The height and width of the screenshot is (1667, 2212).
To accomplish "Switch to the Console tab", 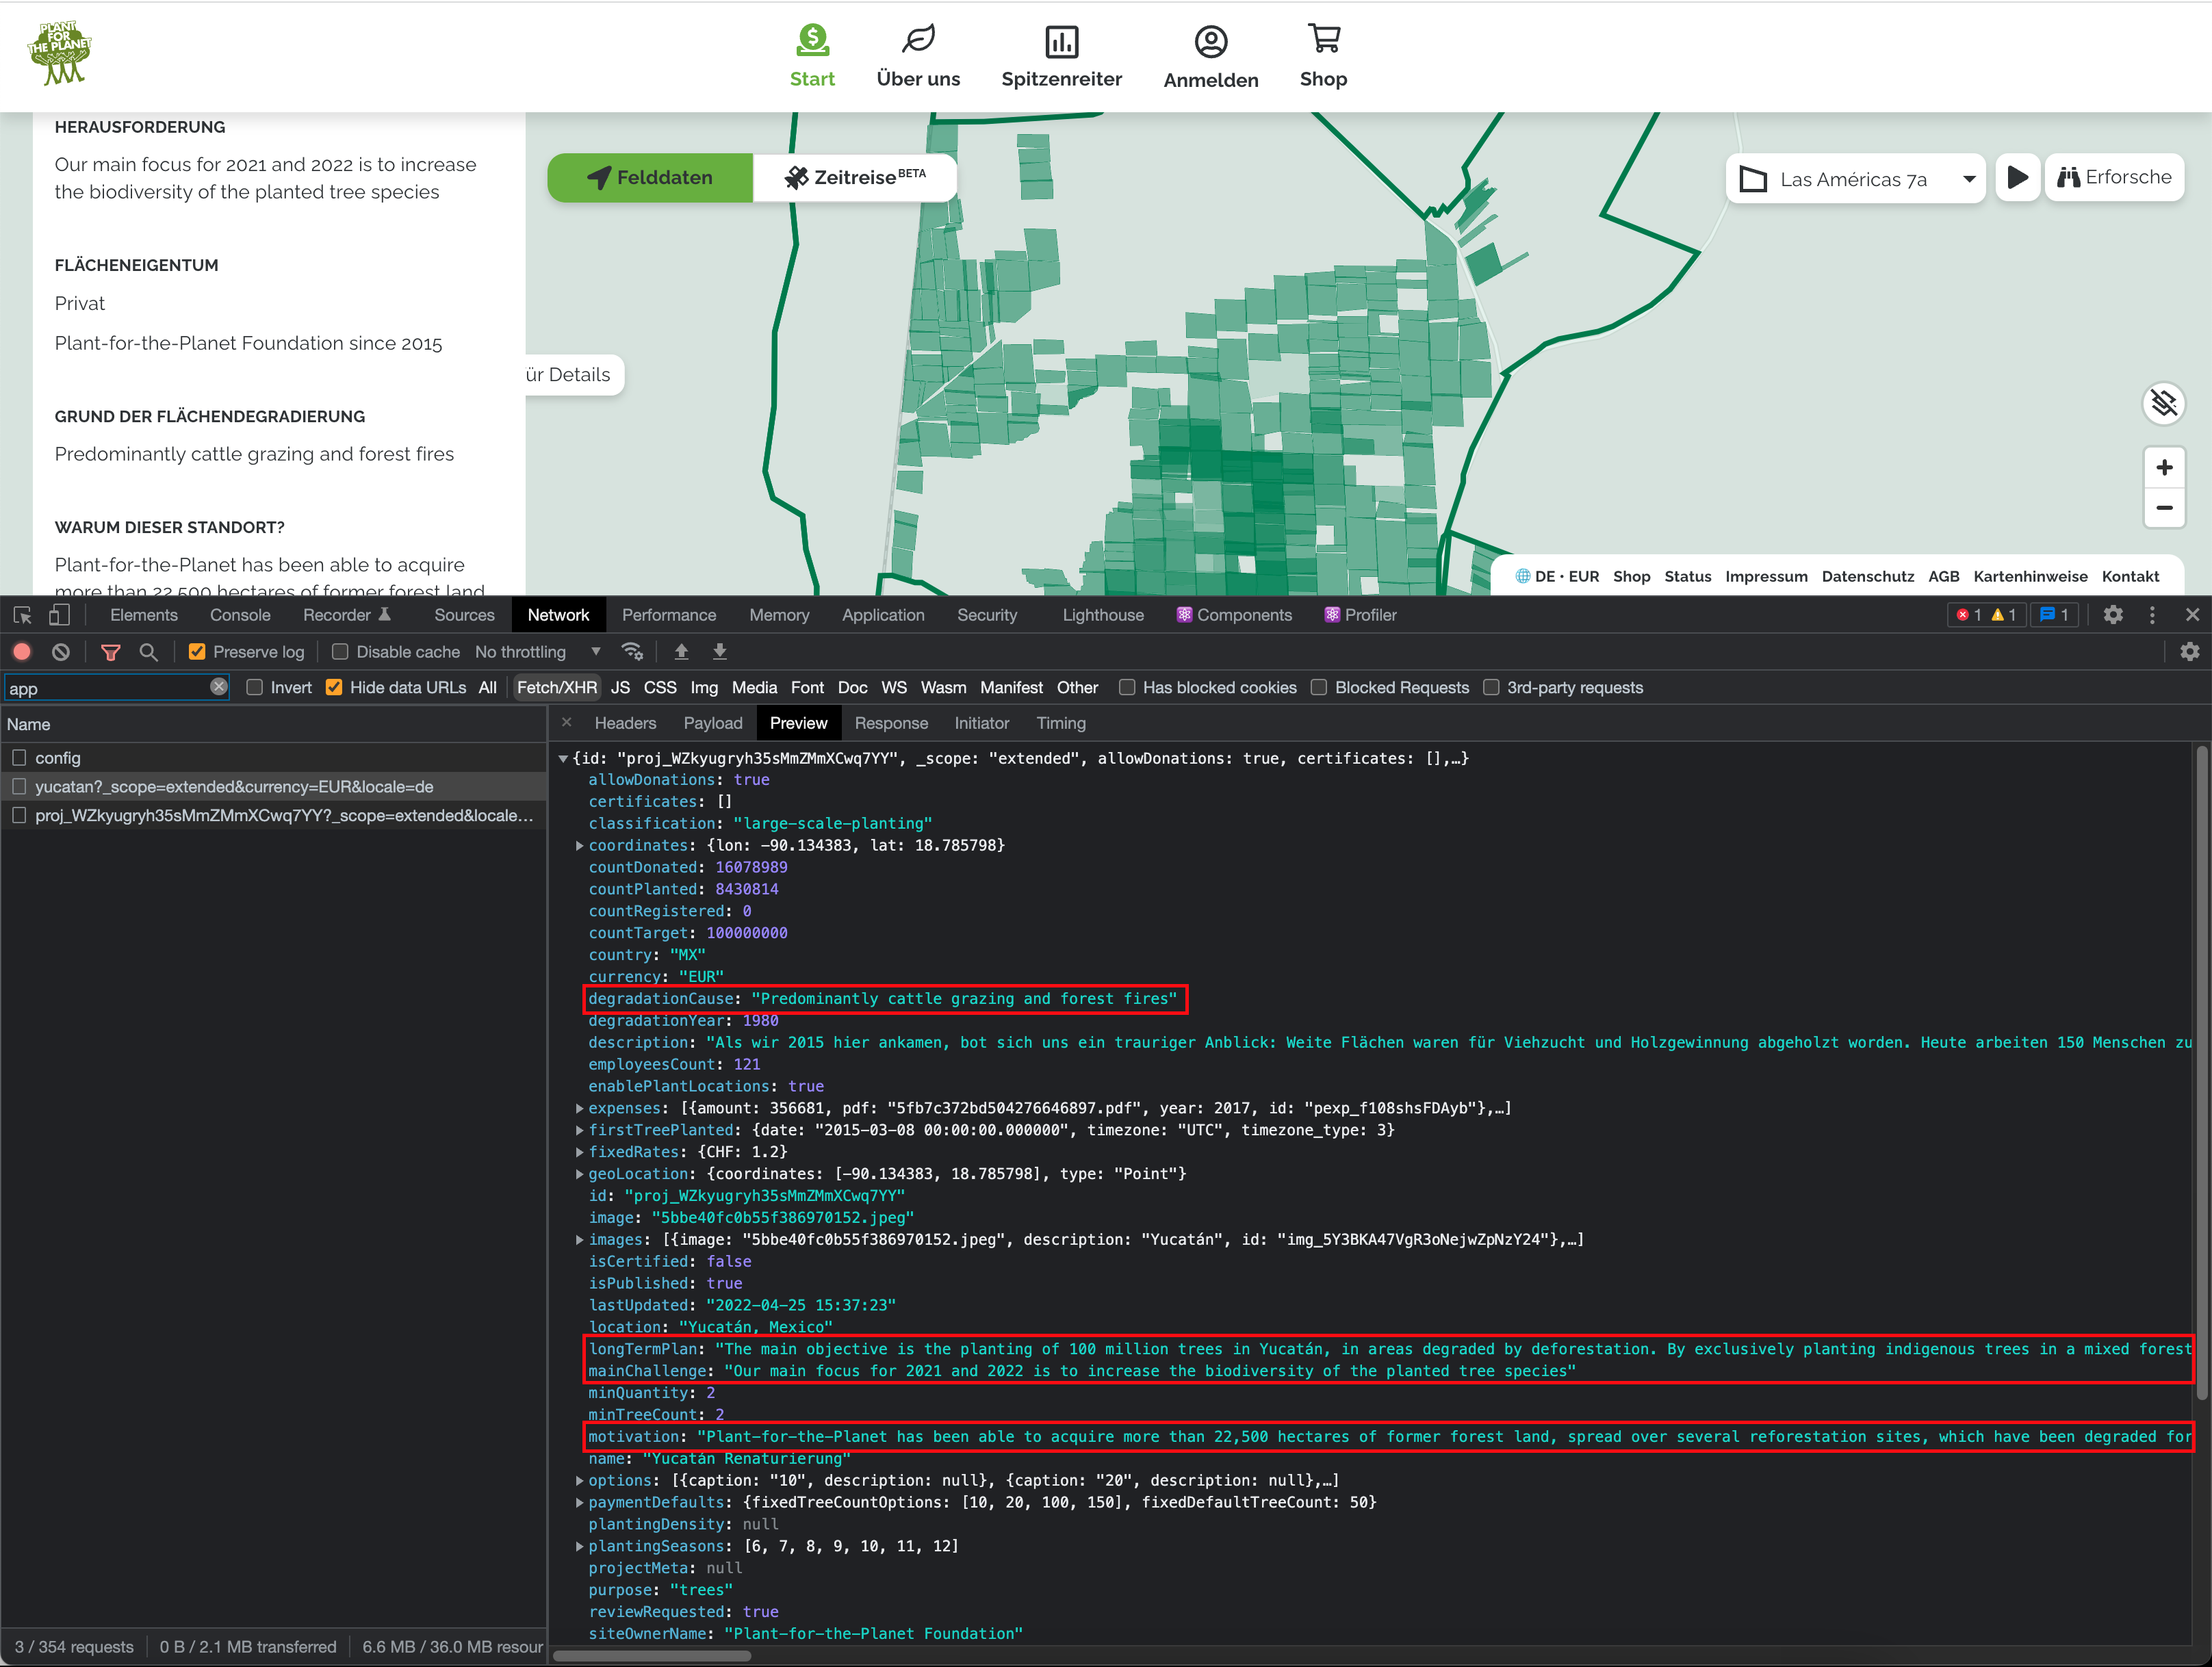I will coord(240,615).
